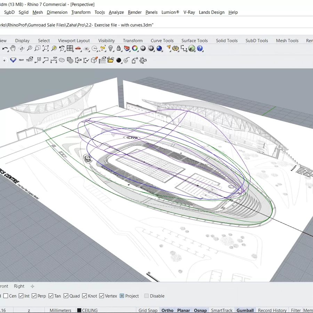Check the Disable osnap checkbox

point(146,296)
